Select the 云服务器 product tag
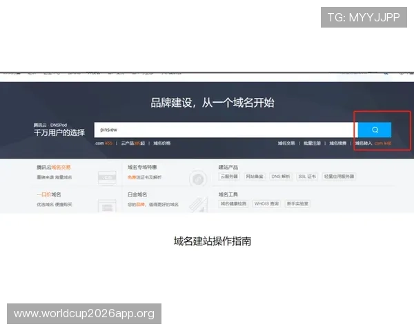 tap(229, 177)
